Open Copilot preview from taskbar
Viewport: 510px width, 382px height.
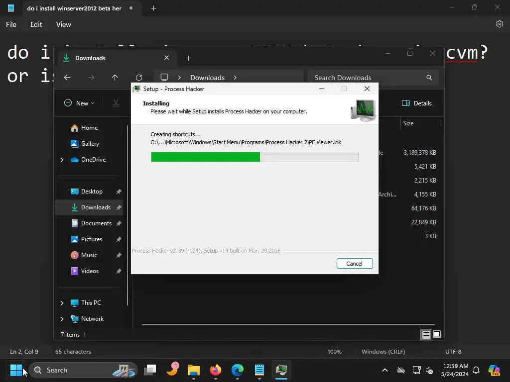495,370
